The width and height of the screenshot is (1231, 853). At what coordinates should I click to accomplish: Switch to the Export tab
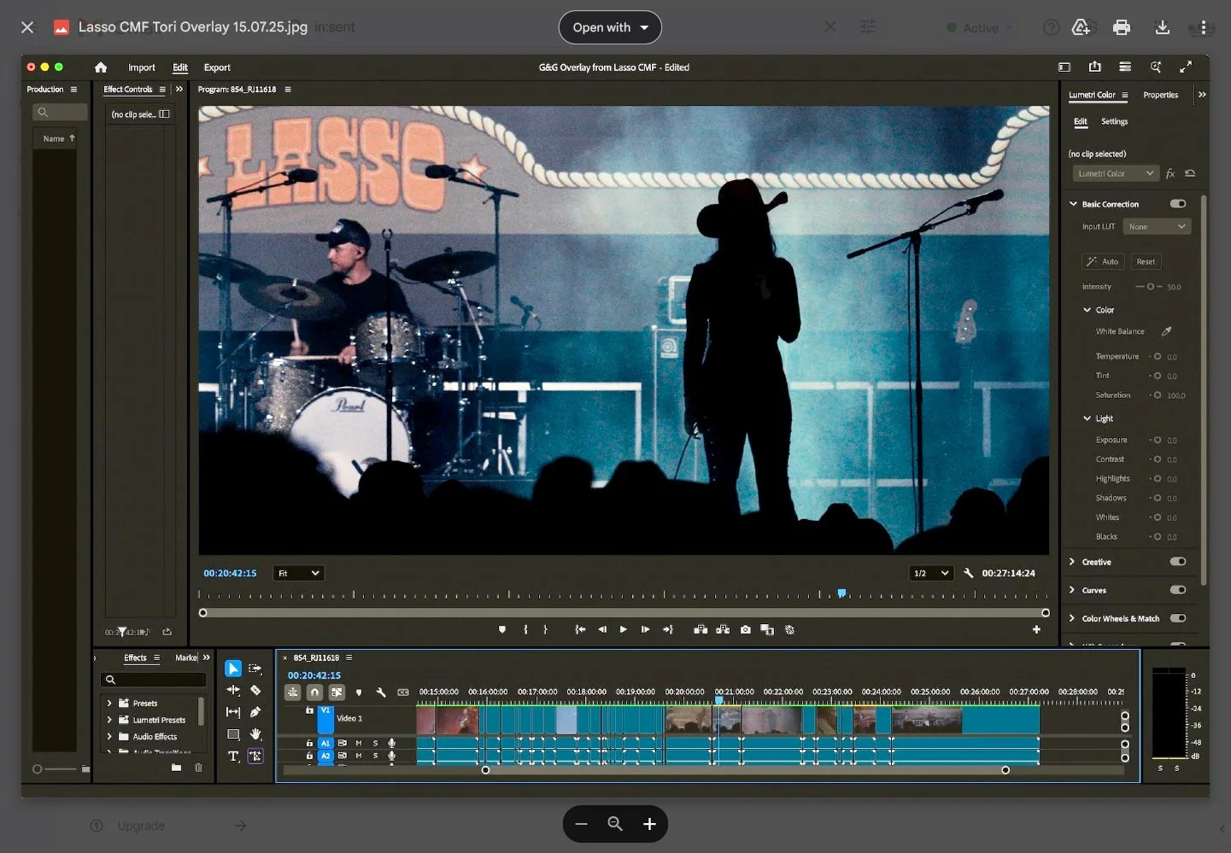point(217,67)
